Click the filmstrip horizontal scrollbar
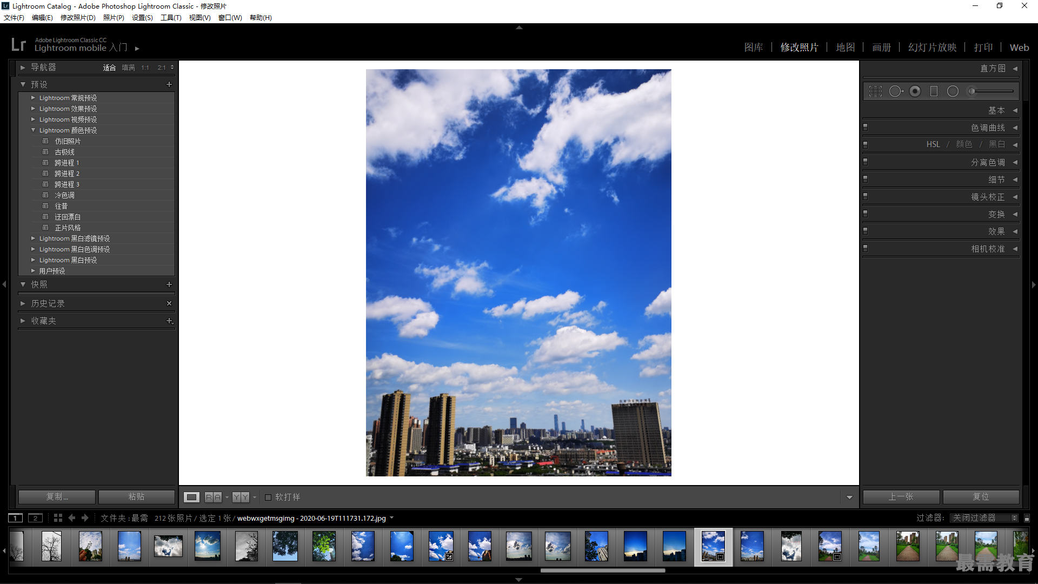The width and height of the screenshot is (1038, 584). 603,570
